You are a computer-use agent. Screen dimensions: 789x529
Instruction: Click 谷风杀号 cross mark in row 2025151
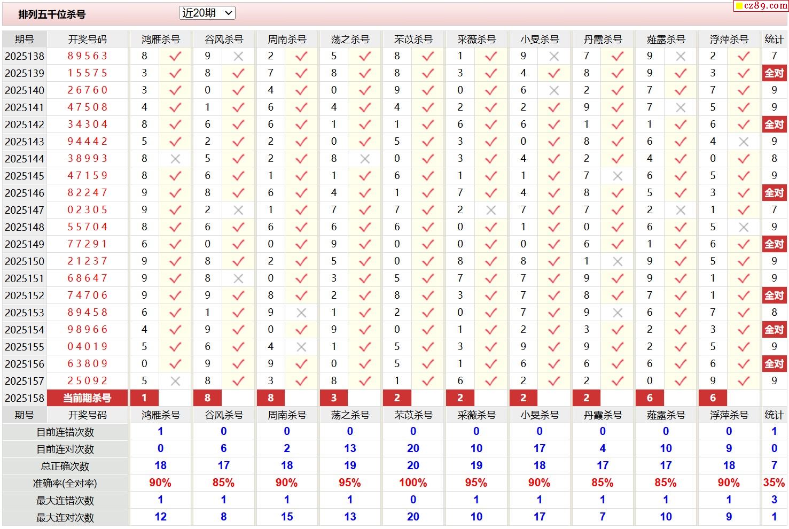tap(238, 278)
